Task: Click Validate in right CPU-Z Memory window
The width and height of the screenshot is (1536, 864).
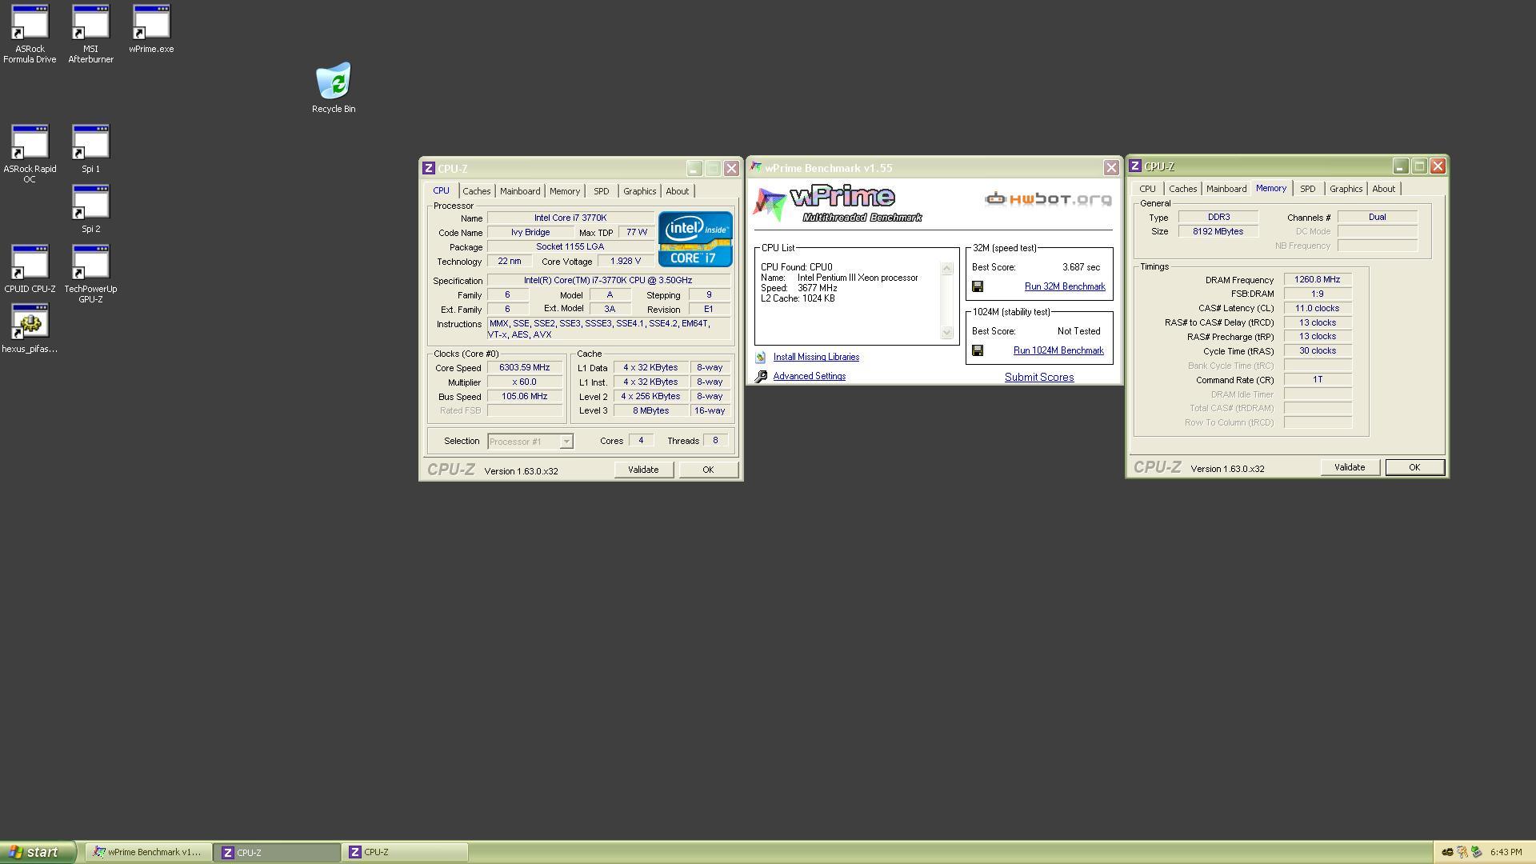Action: [1350, 467]
